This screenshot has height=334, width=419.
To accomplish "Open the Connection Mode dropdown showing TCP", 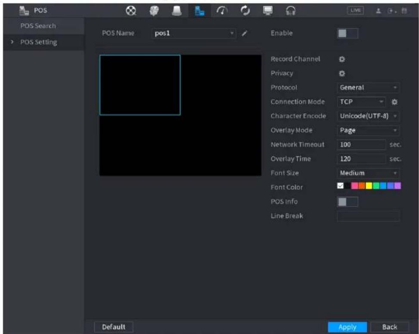I will tap(361, 102).
